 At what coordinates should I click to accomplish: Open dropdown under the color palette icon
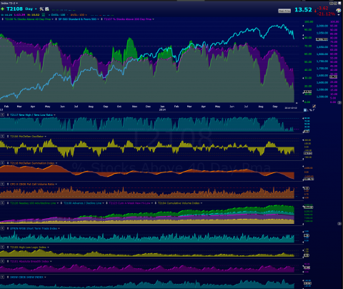(x=339, y=14)
